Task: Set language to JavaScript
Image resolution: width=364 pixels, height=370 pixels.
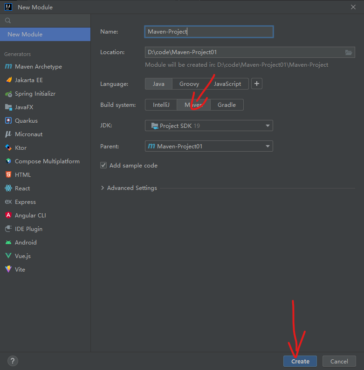Action: coord(227,84)
